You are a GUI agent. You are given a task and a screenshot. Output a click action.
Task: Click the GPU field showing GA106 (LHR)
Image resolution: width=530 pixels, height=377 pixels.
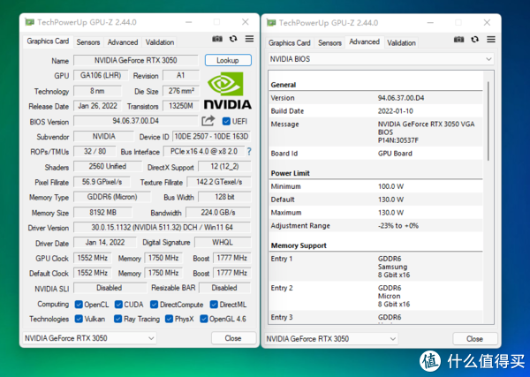(x=101, y=75)
